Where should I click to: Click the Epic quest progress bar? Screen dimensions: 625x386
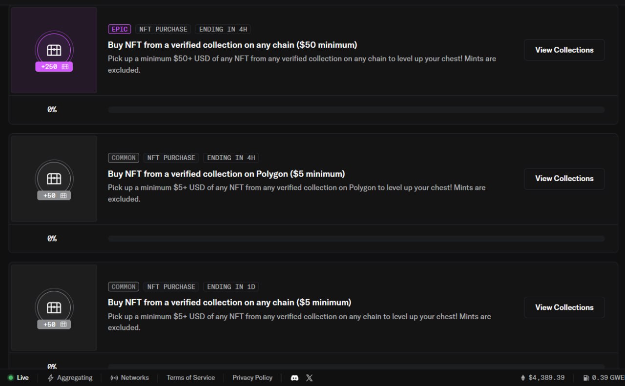pyautogui.click(x=356, y=110)
